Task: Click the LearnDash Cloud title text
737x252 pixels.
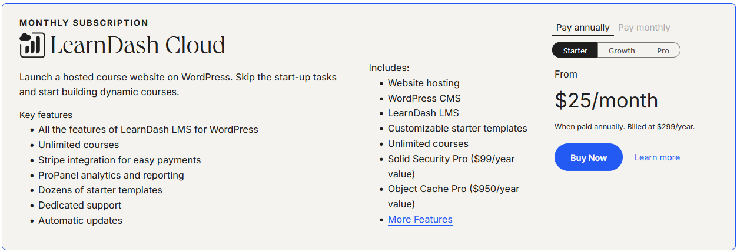Action: coord(138,46)
